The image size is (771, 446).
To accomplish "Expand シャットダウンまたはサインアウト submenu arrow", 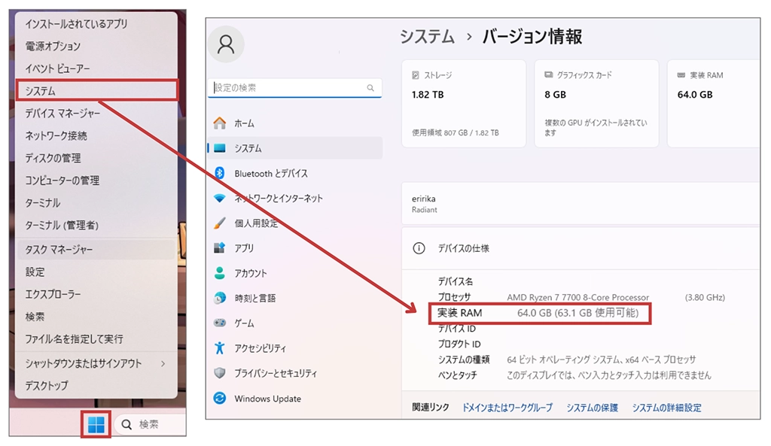I will pos(163,363).
